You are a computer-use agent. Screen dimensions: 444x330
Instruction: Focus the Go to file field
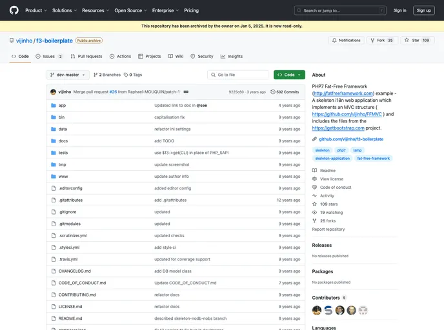(x=238, y=75)
